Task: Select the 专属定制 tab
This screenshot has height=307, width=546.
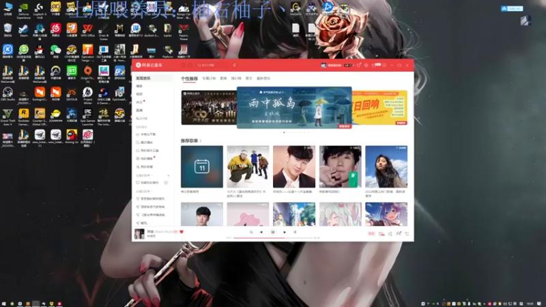Action: pos(209,78)
